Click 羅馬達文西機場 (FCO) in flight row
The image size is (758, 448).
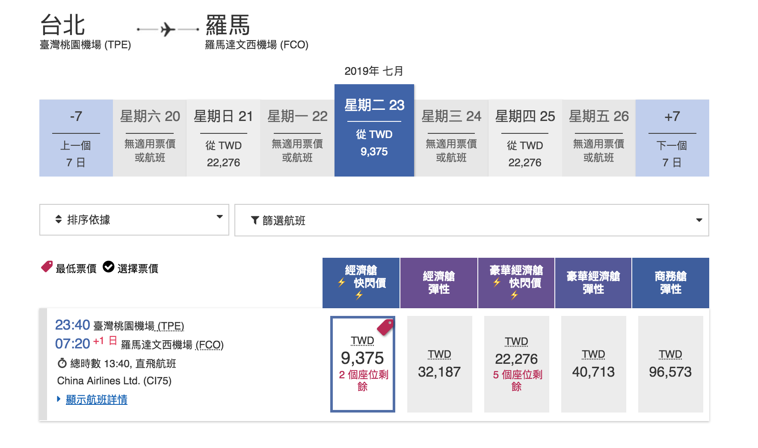click(172, 345)
